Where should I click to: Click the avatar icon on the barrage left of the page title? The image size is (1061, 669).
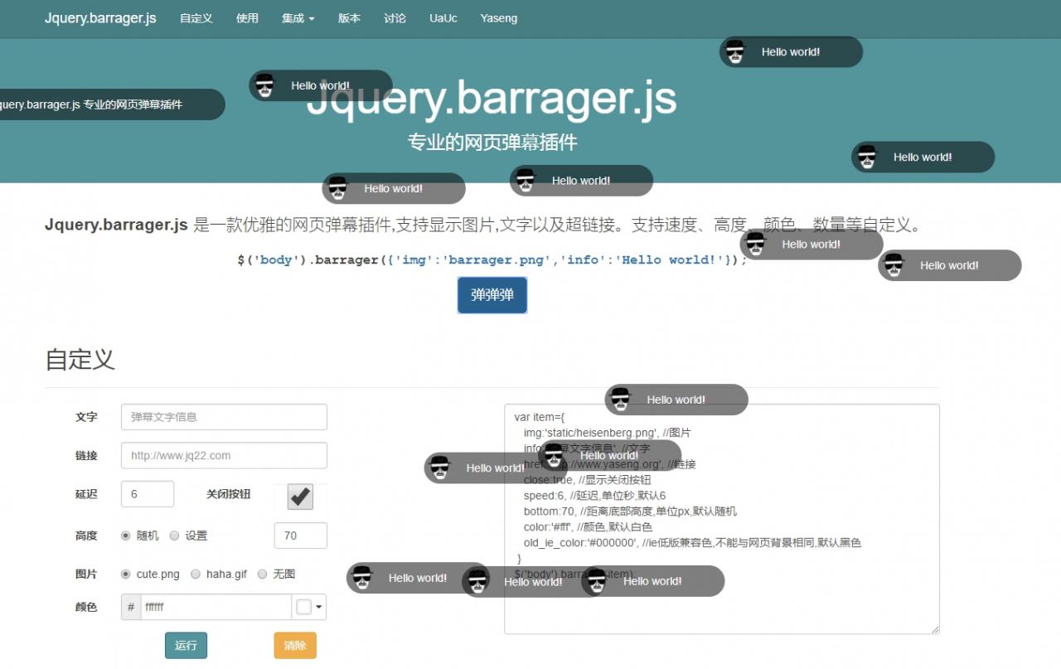(x=265, y=85)
